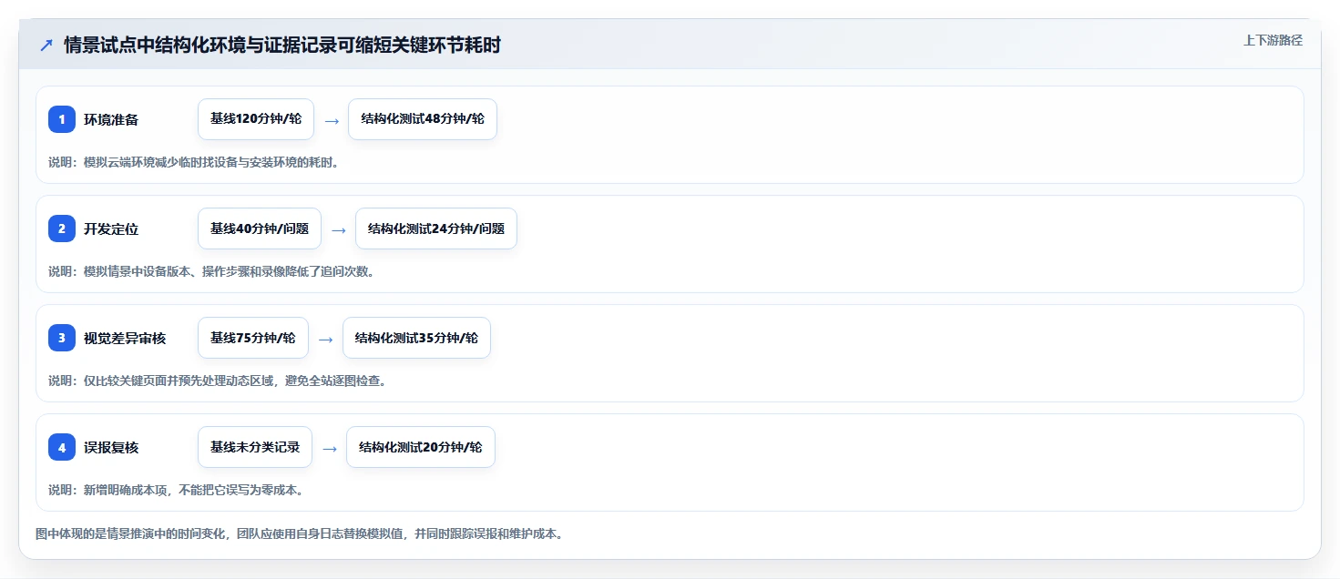This screenshot has height=579, width=1340.
Task: Click the 视觉差异审核 step label
Action: pyautogui.click(x=125, y=338)
